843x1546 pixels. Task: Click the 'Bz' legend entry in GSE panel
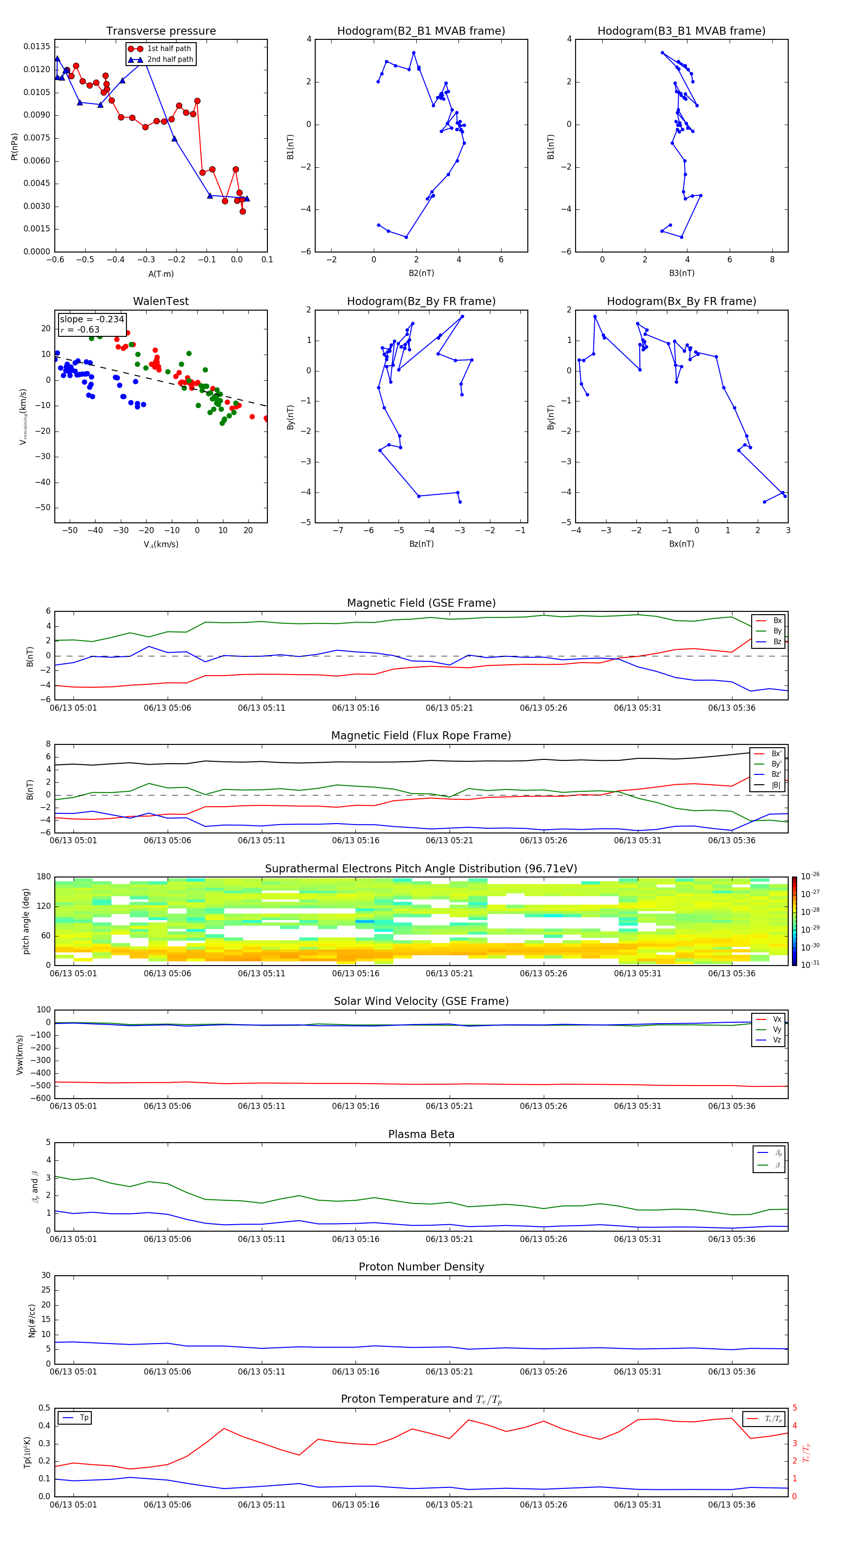pos(769,641)
